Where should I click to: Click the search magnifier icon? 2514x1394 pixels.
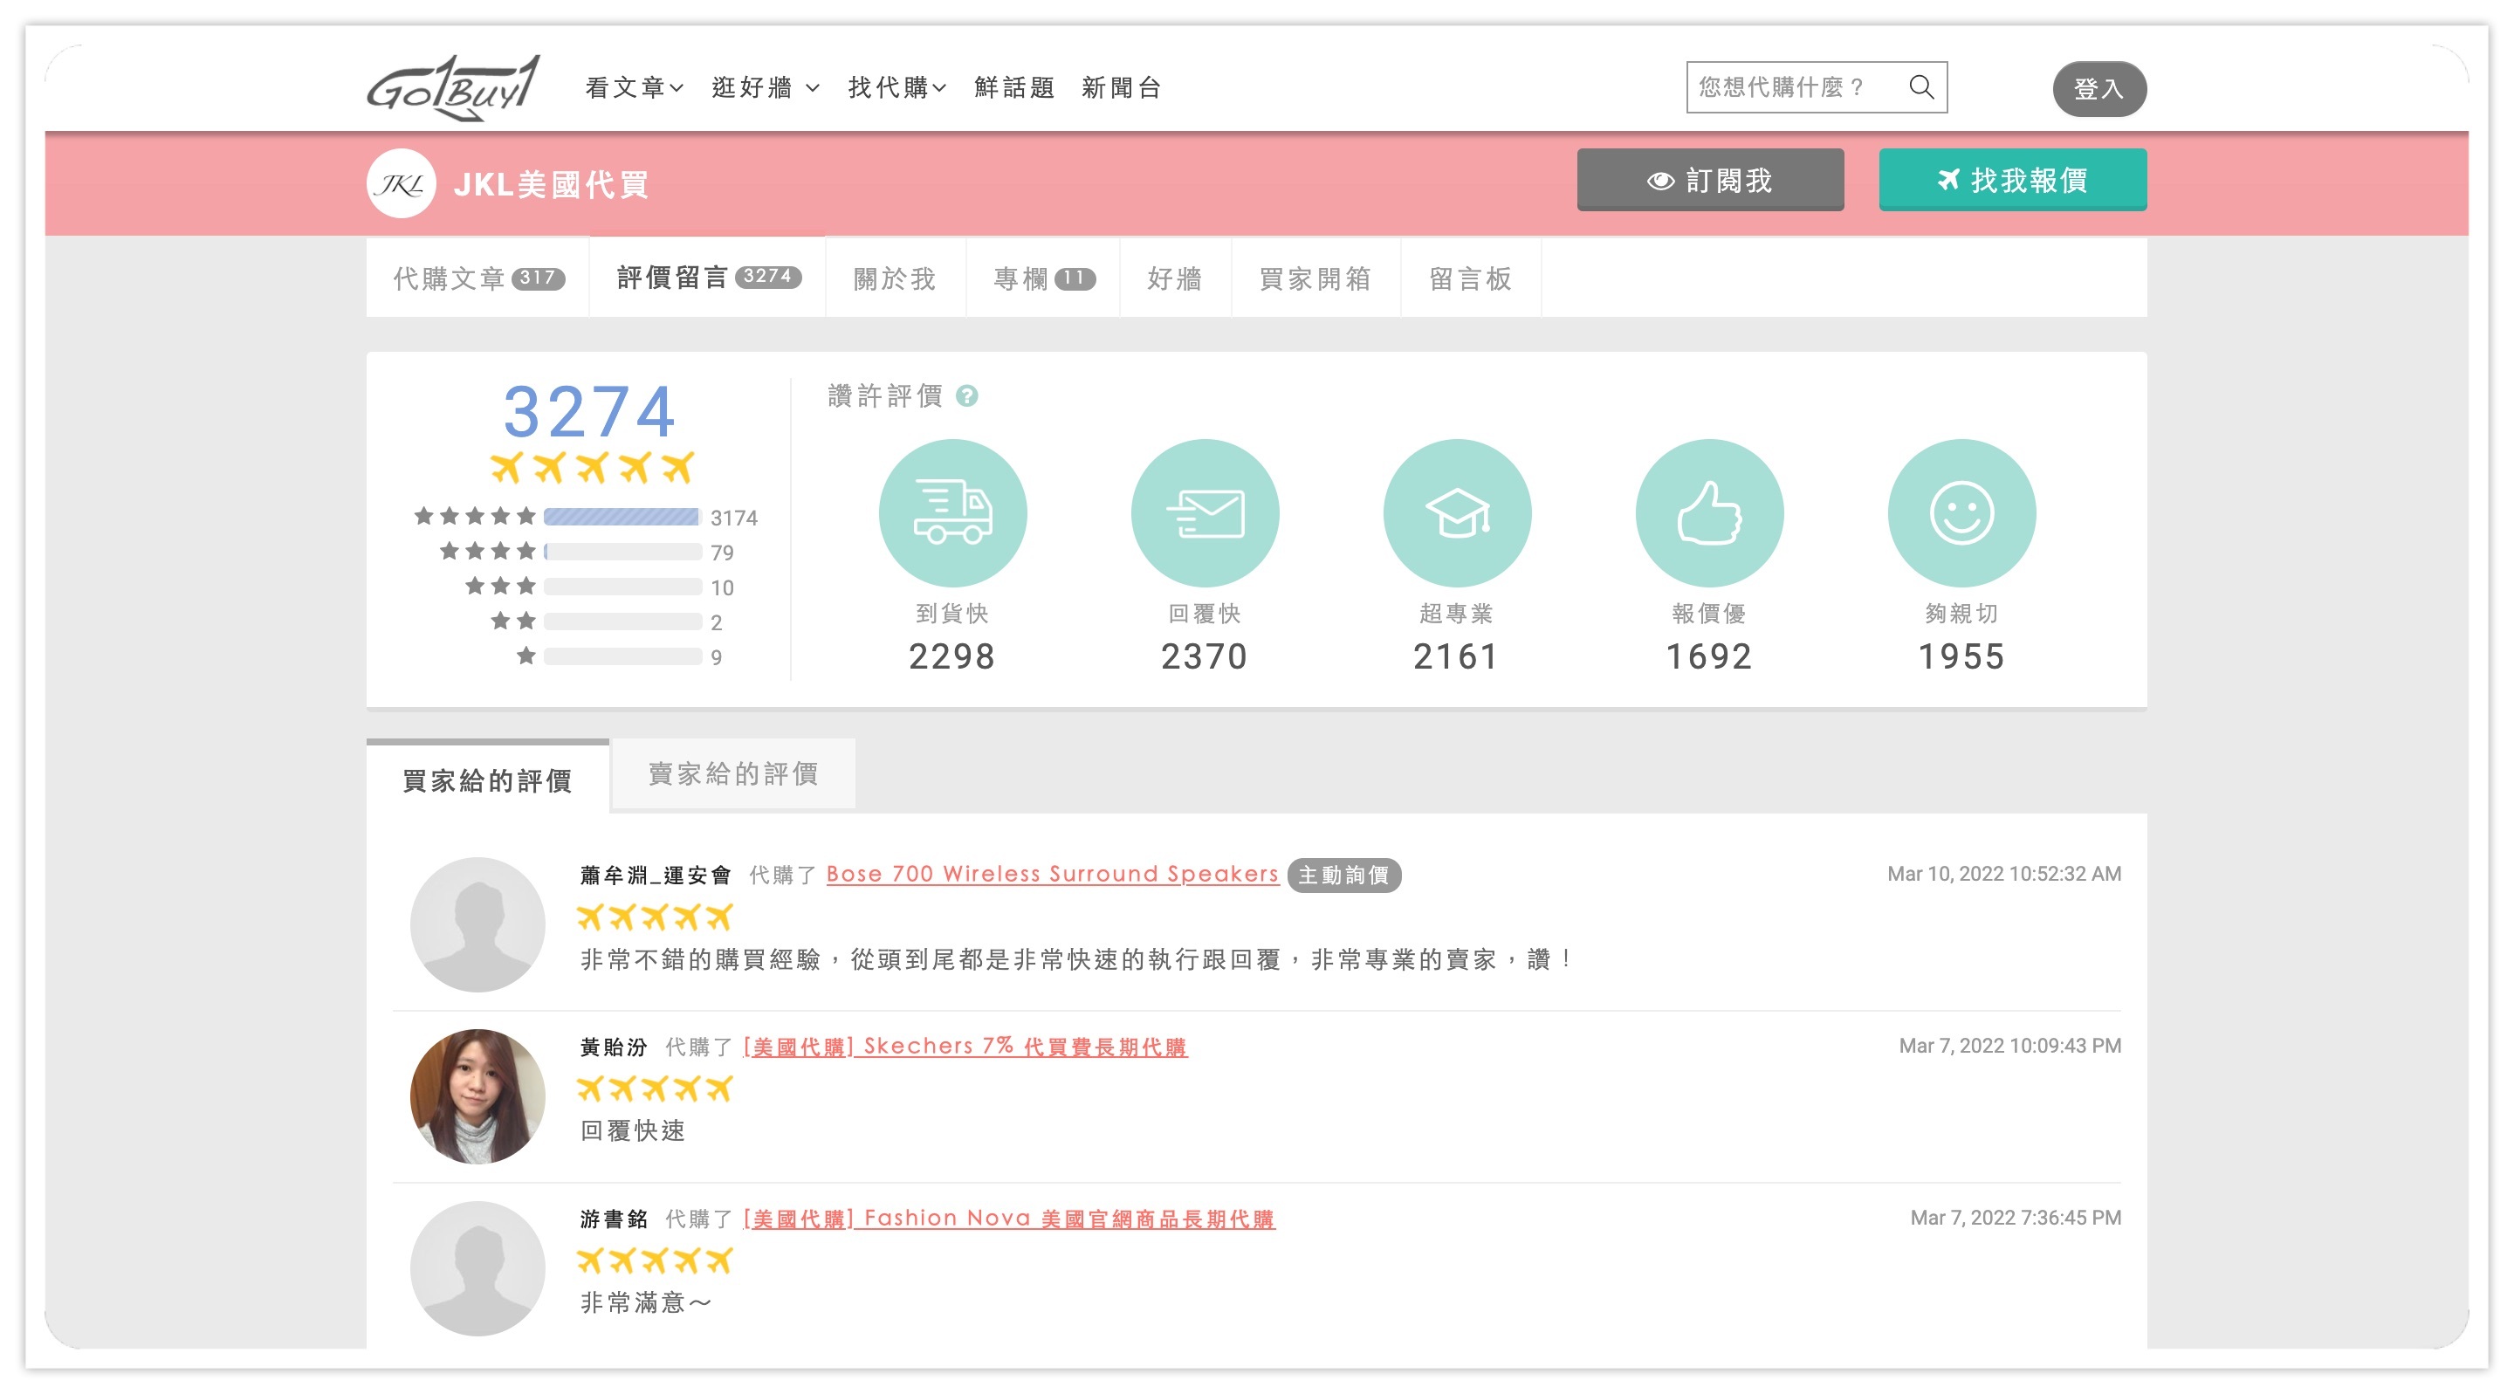pyautogui.click(x=1920, y=87)
